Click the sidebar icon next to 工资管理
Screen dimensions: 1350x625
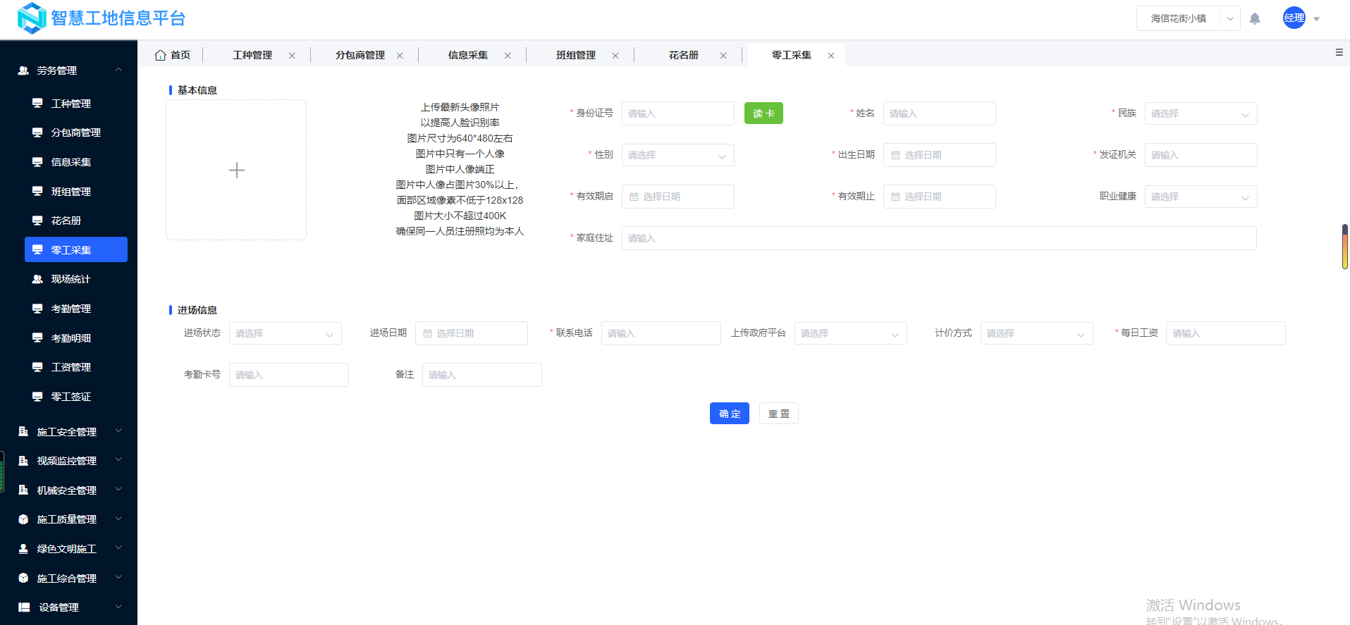coord(37,367)
